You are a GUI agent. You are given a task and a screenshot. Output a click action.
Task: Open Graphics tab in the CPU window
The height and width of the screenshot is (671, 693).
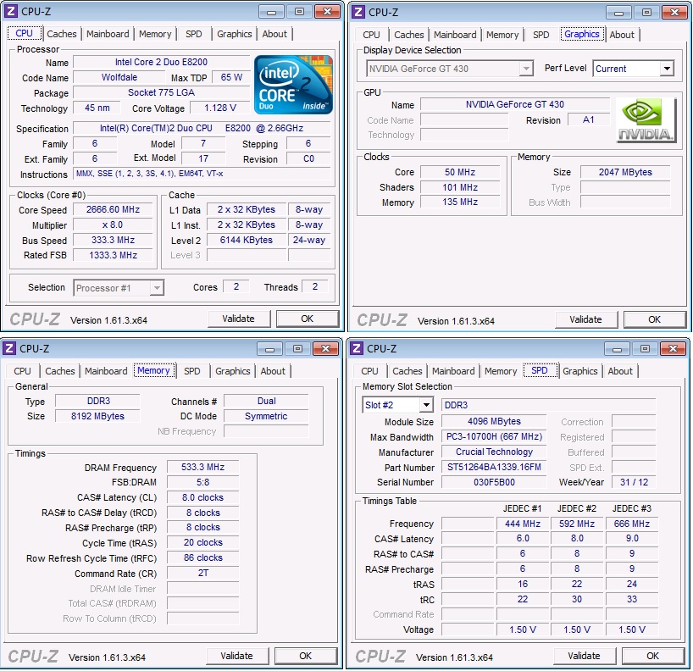point(234,34)
